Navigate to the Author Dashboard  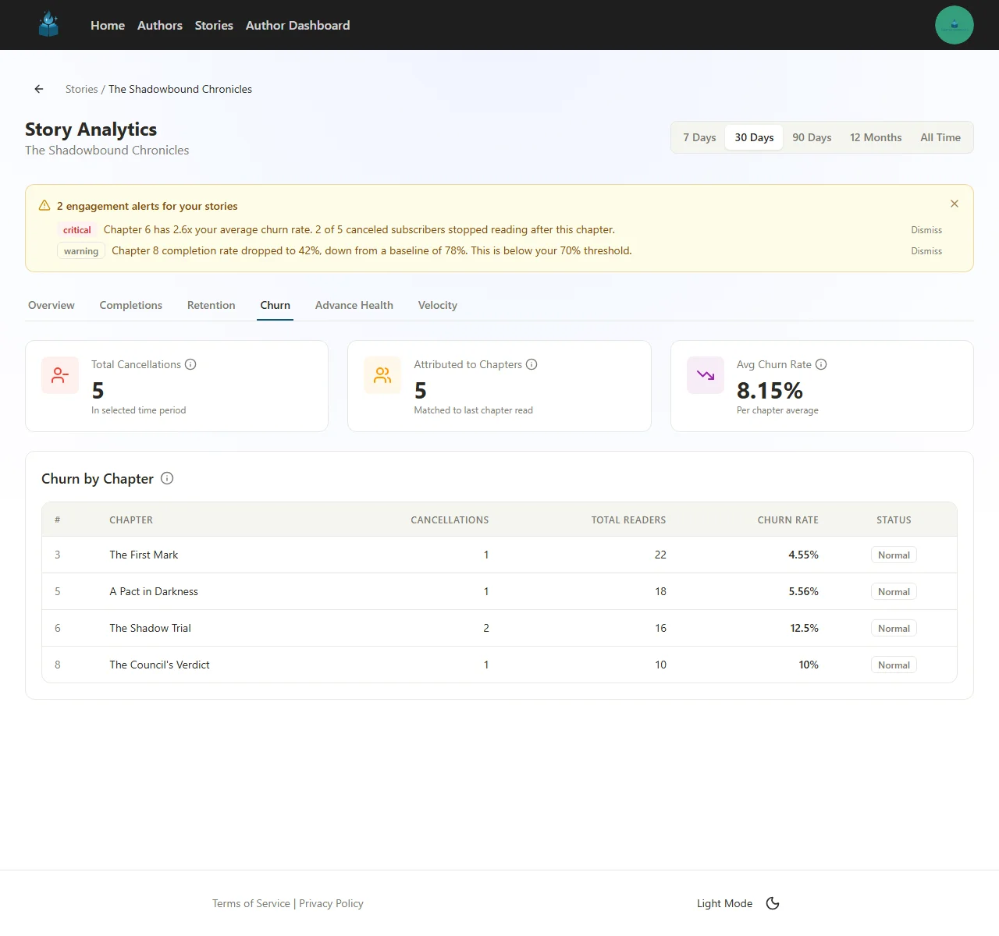click(297, 25)
